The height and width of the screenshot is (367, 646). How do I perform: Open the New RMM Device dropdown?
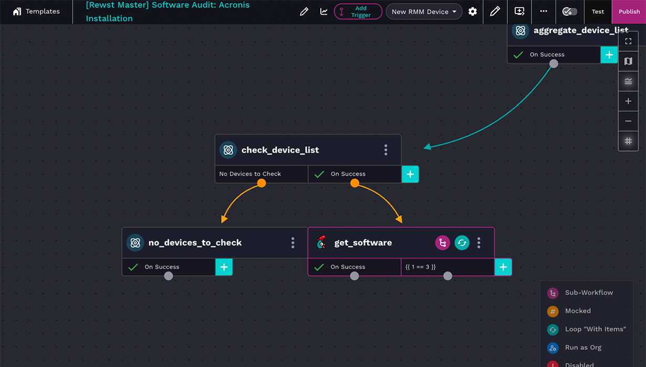click(x=424, y=11)
